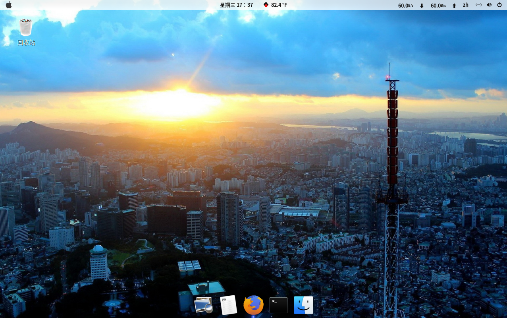507x318 pixels.
Task: Click the running indicator dot under Firefox
Action: pos(253,316)
